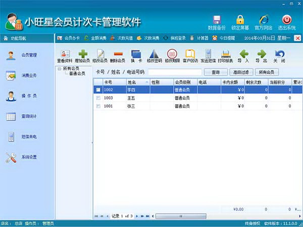Open 高级过滤 advanced filter

click(241, 72)
